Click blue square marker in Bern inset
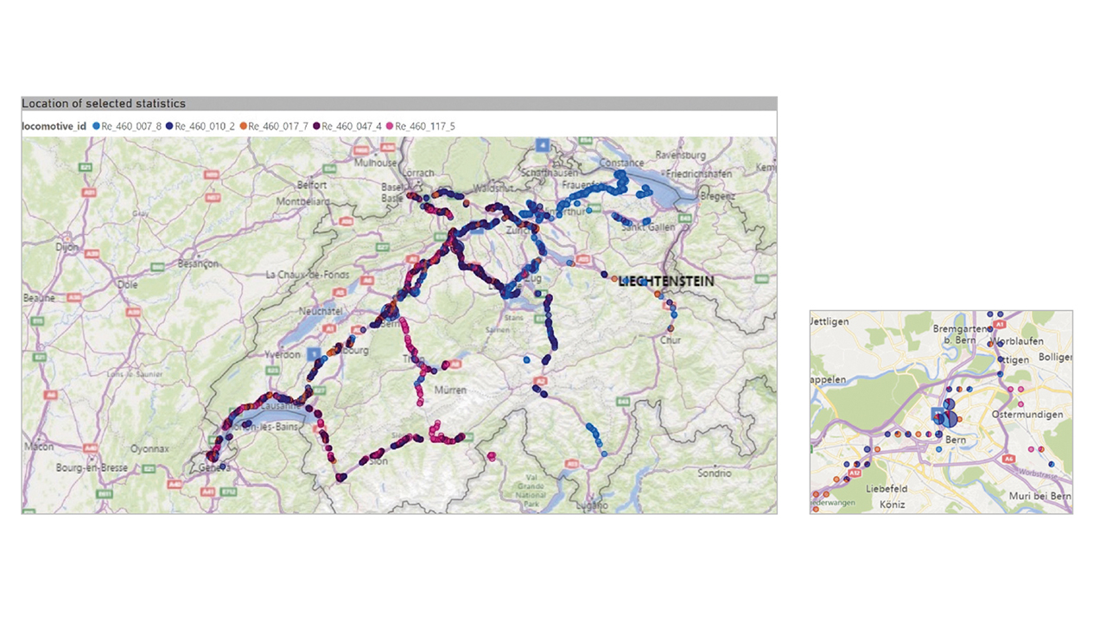 click(x=937, y=415)
